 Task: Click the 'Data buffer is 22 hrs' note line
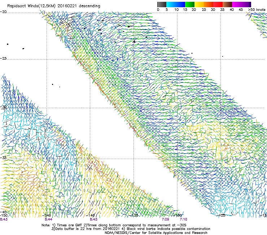(x=131, y=229)
